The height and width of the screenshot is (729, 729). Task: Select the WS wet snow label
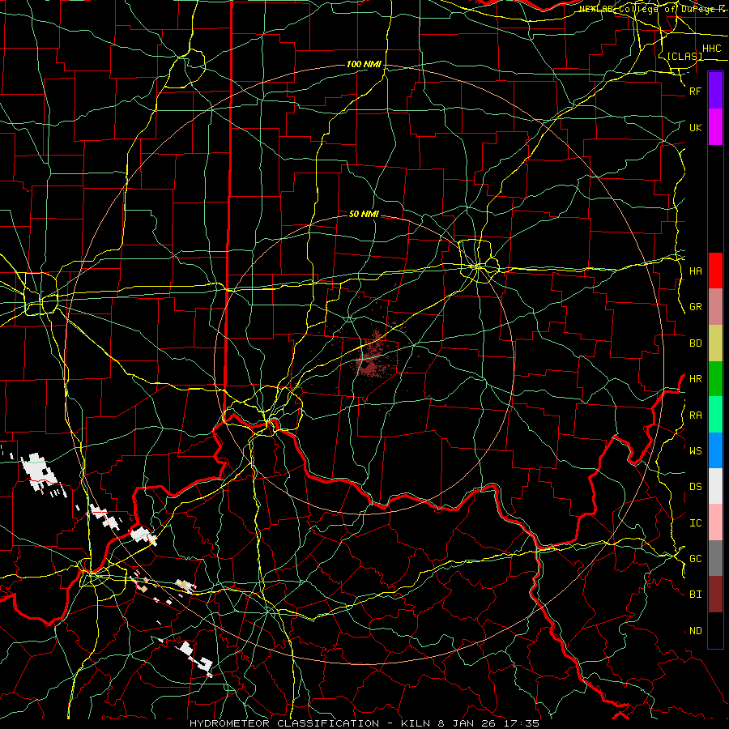coord(695,450)
